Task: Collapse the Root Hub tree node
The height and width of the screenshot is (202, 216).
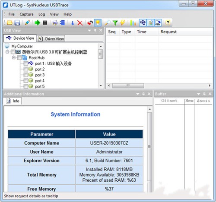Action: coord(14,58)
